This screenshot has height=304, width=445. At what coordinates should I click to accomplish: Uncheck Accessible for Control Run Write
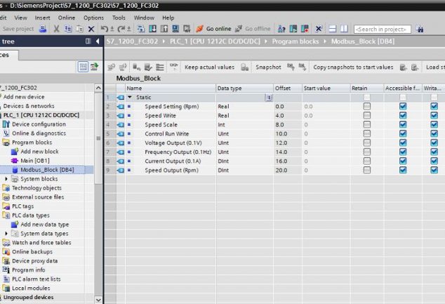tap(403, 133)
